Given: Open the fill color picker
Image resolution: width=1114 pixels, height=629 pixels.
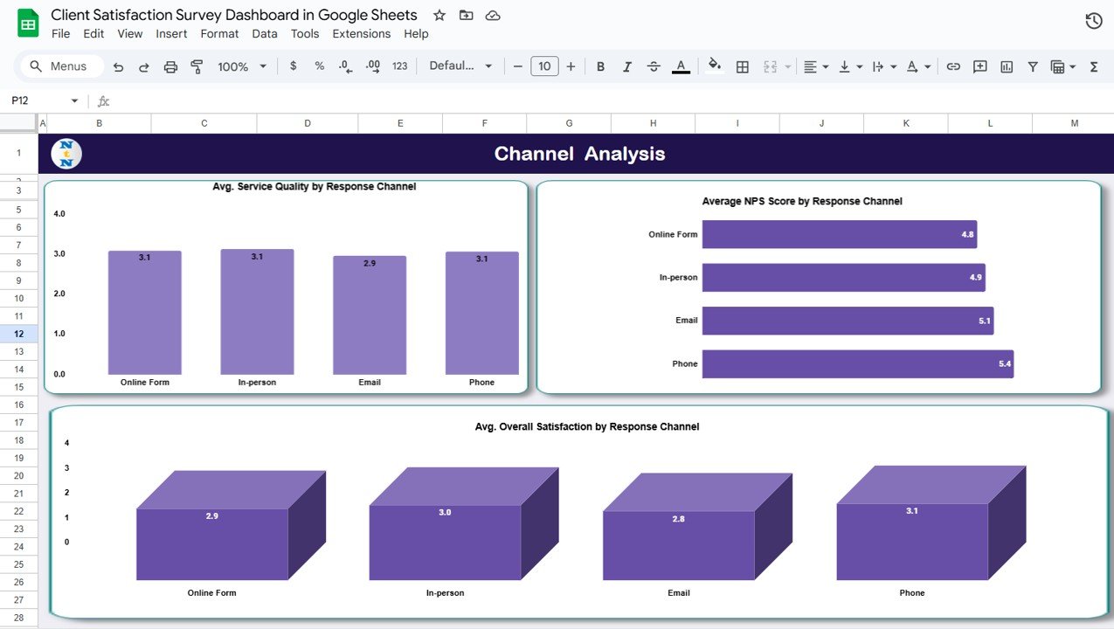Looking at the screenshot, I should (715, 66).
